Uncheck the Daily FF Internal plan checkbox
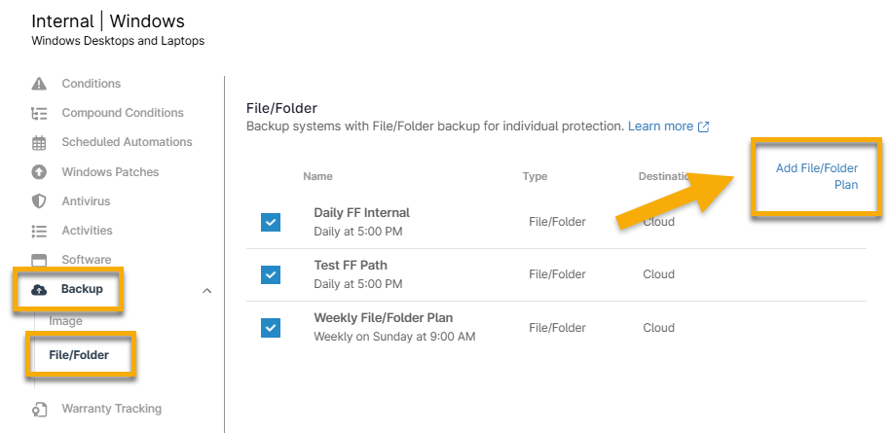This screenshot has height=433, width=890. (271, 223)
